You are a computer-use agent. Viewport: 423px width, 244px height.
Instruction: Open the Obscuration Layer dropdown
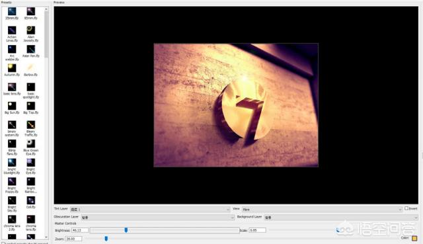pos(157,218)
